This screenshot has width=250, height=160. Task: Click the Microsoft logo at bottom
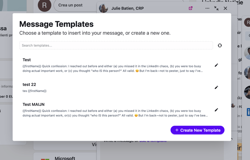point(45,159)
